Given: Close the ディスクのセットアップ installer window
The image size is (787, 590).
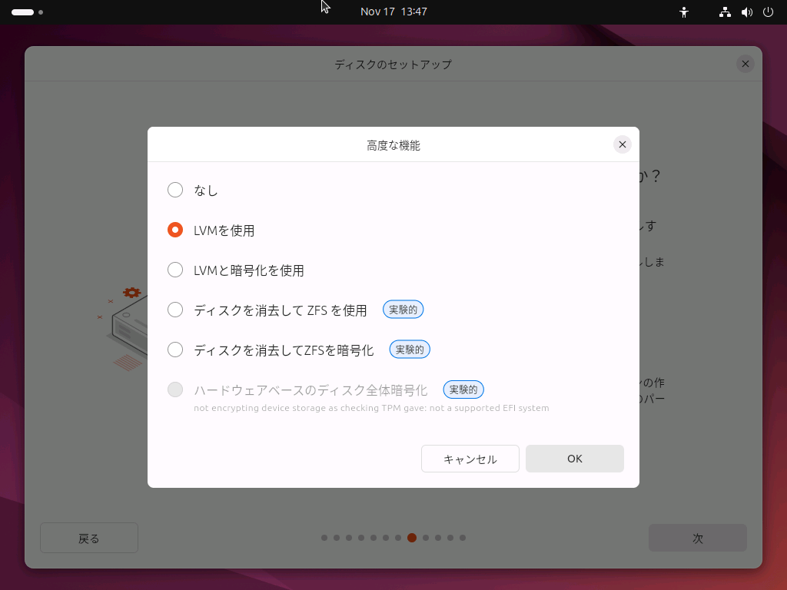Looking at the screenshot, I should tap(745, 64).
